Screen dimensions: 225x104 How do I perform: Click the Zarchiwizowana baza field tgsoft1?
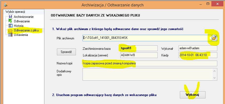(139, 48)
